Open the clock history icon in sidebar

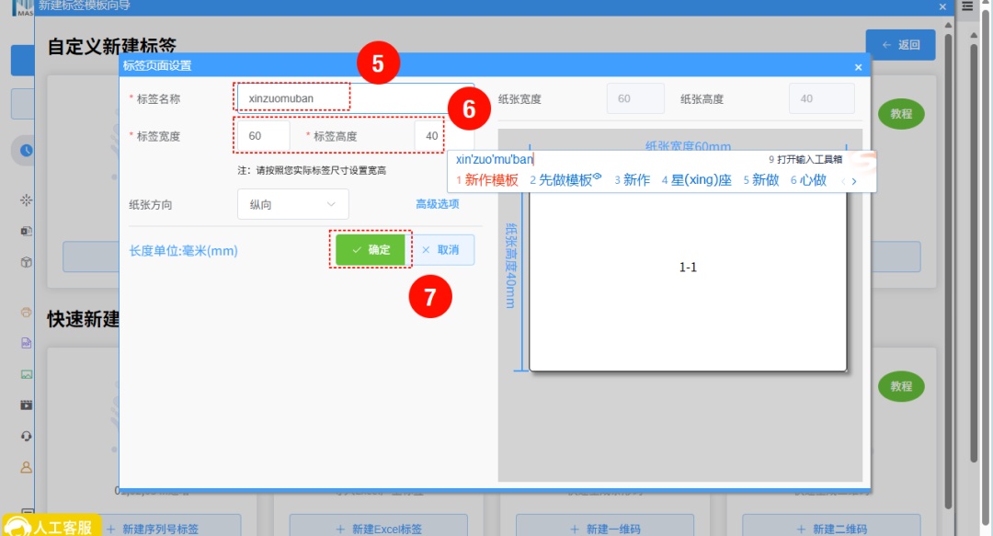26,150
